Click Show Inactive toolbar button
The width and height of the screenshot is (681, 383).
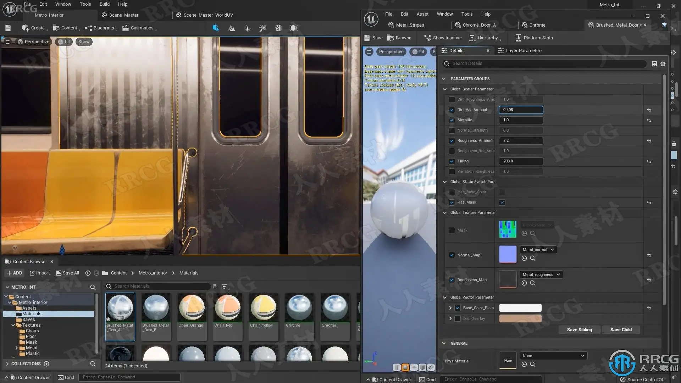443,38
